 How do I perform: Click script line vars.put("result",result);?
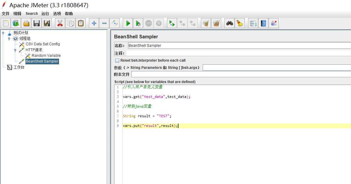[150, 126]
